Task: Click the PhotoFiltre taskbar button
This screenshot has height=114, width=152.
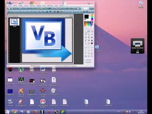Action: click(x=63, y=112)
